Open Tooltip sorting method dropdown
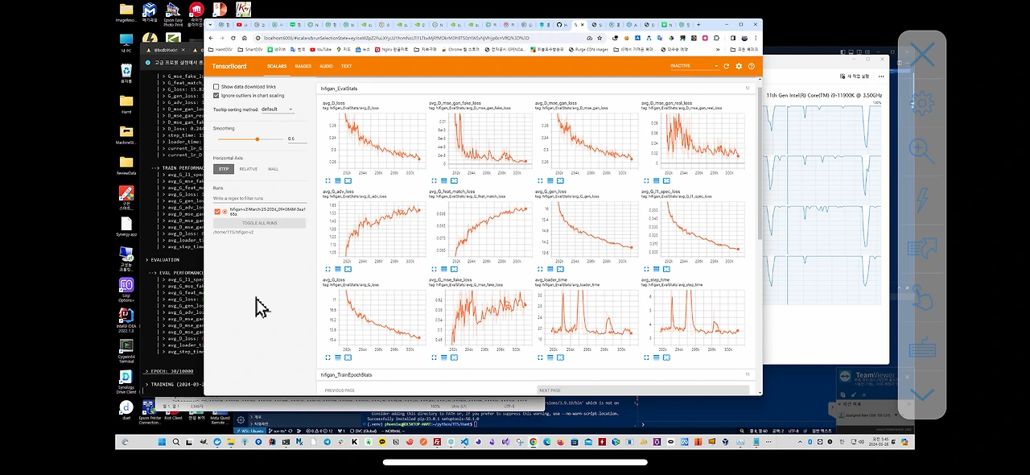Image resolution: width=1030 pixels, height=475 pixels. (277, 109)
